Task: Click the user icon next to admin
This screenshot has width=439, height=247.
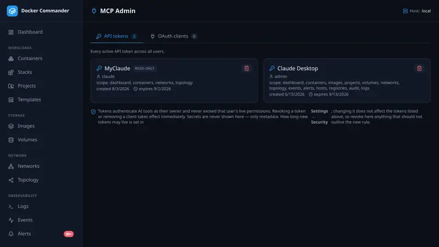Action: click(271, 76)
